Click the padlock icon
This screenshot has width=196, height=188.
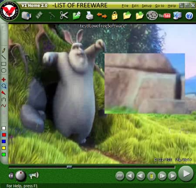click(115, 16)
